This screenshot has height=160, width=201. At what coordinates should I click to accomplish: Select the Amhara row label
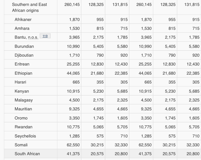[x=22, y=28]
